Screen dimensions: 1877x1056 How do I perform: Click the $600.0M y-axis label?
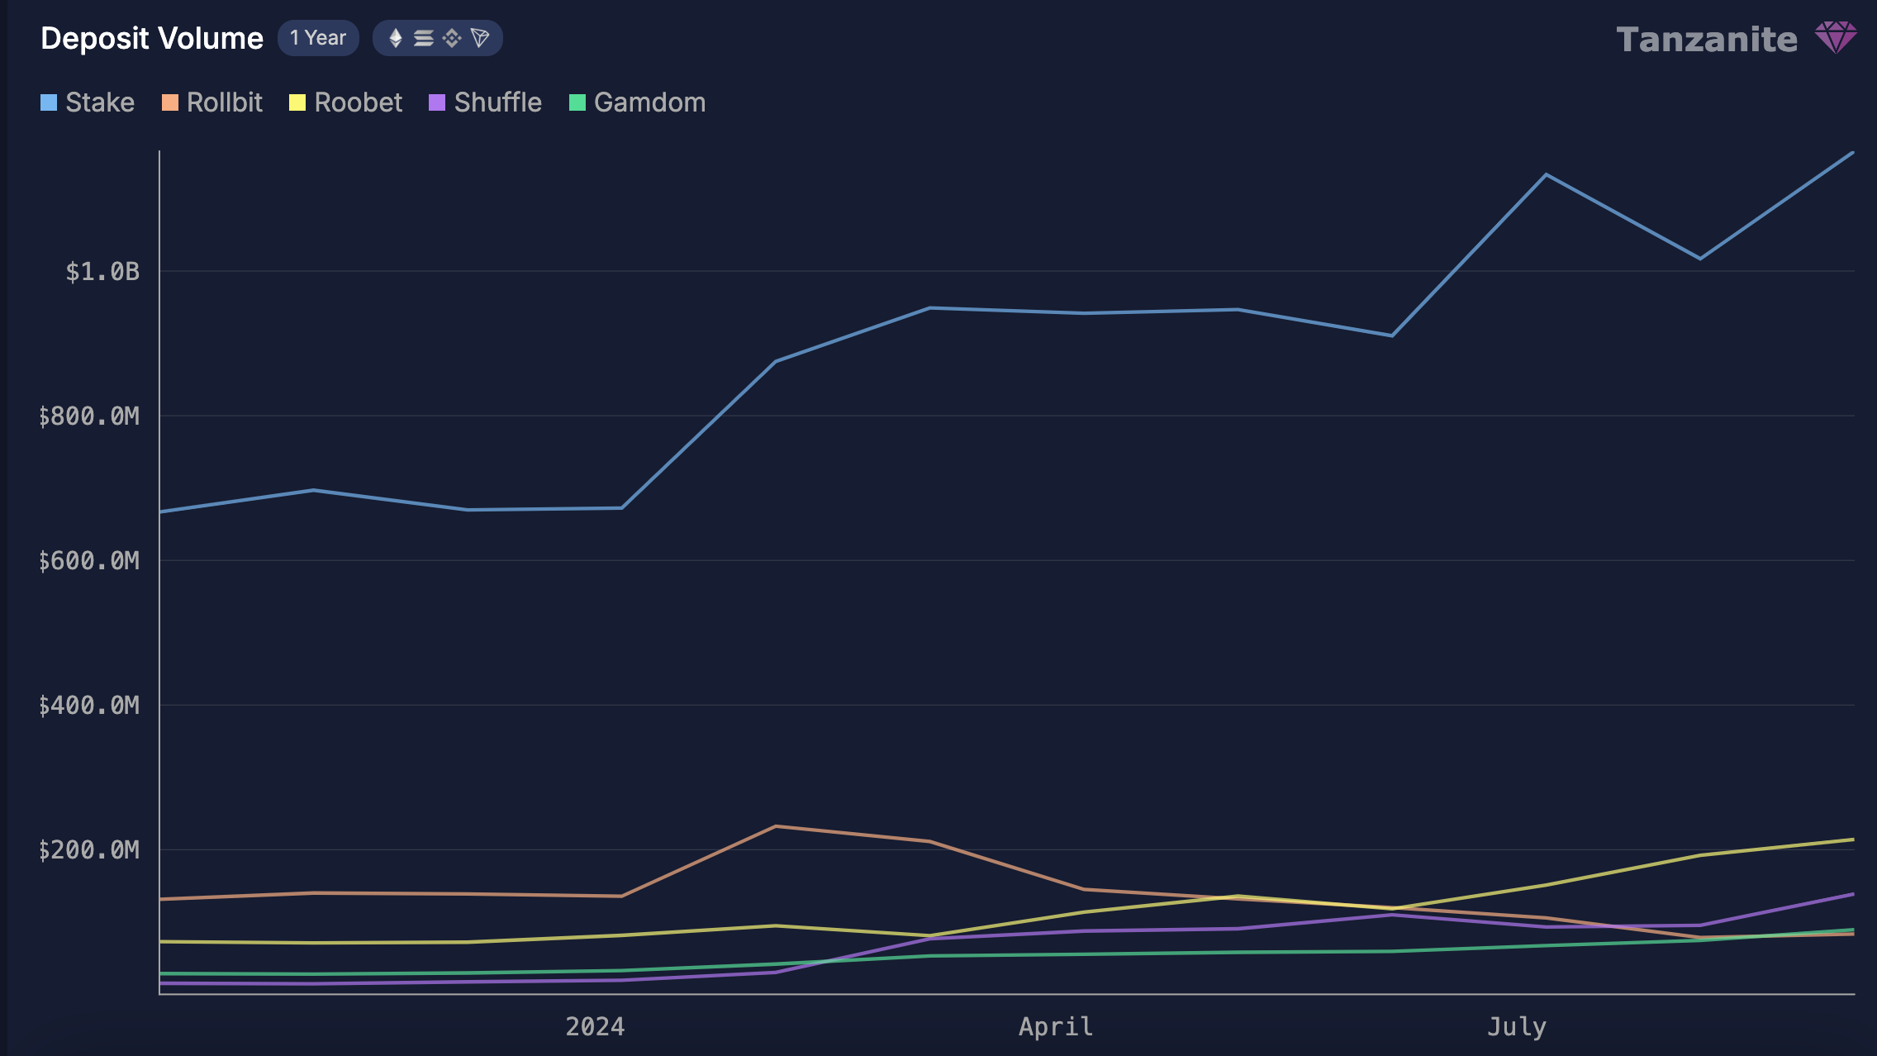89,560
